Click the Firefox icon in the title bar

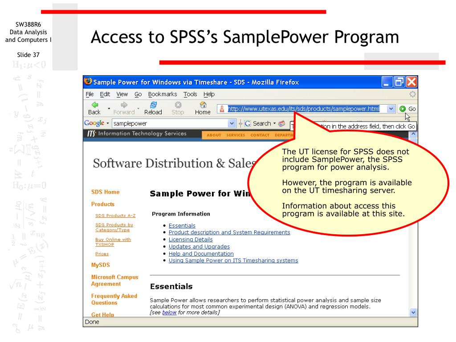point(88,82)
